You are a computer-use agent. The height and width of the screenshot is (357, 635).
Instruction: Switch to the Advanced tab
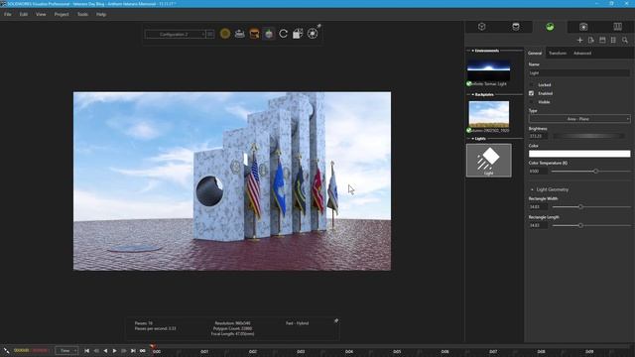(x=582, y=53)
